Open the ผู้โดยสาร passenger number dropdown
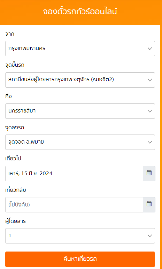This screenshot has height=269, width=162. (80, 236)
